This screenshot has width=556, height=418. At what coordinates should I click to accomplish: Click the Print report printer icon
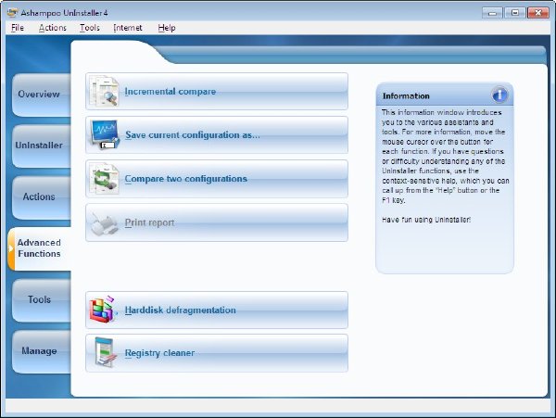[x=104, y=223]
